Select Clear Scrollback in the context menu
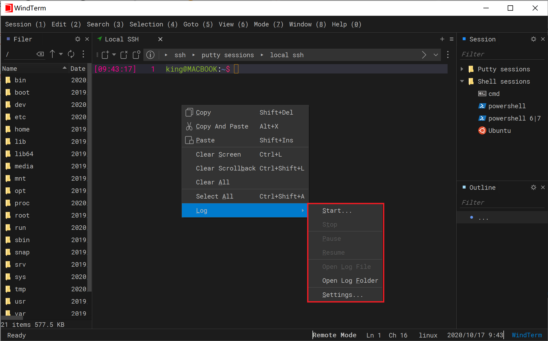The image size is (548, 341). pyautogui.click(x=245, y=168)
